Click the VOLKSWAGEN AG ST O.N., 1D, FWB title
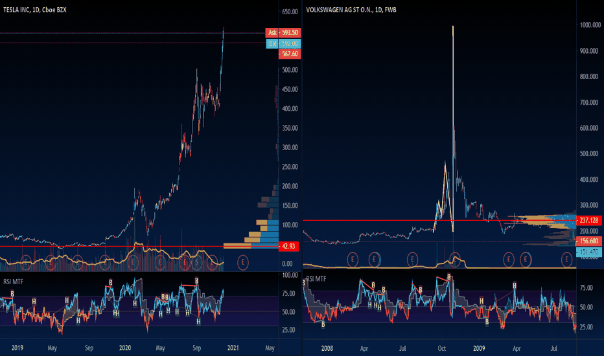This screenshot has height=356, width=604. tap(351, 10)
